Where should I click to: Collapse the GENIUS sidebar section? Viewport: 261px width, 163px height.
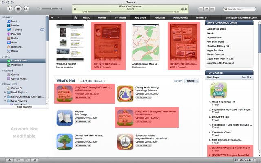click(x=3, y=70)
